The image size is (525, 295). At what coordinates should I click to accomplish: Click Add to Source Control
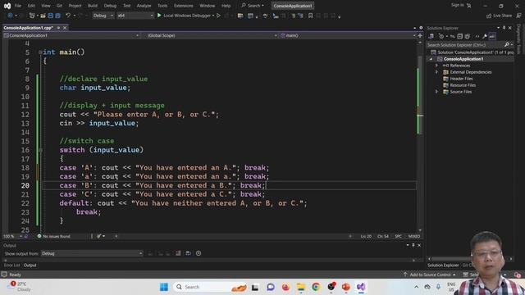(x=430, y=275)
